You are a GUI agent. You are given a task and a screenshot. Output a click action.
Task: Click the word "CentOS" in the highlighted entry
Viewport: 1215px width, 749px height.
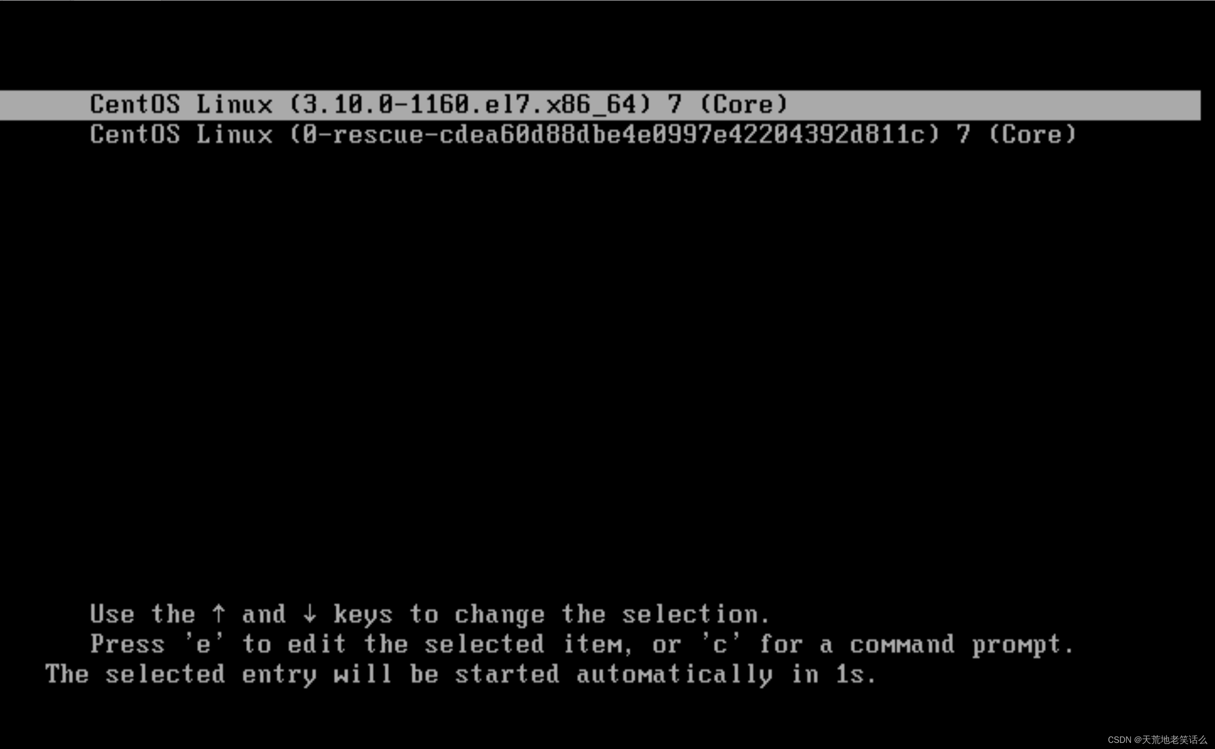[x=135, y=105]
